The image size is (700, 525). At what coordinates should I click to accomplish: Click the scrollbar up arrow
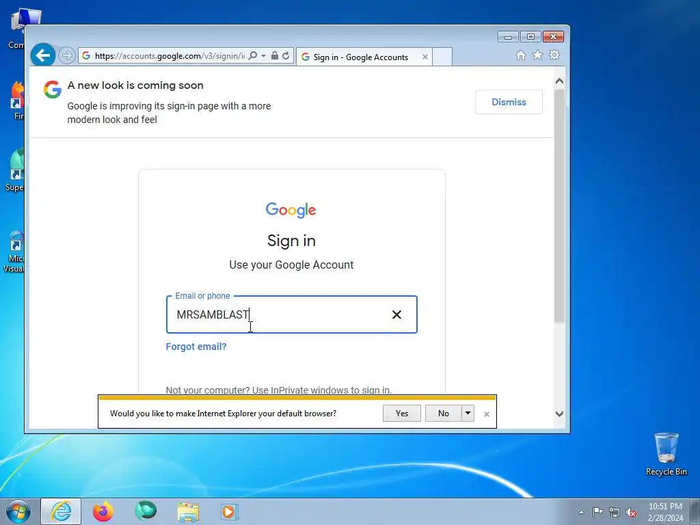559,82
